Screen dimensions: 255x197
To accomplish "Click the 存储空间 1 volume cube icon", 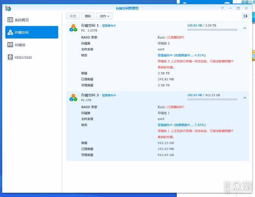I will pos(73,28).
